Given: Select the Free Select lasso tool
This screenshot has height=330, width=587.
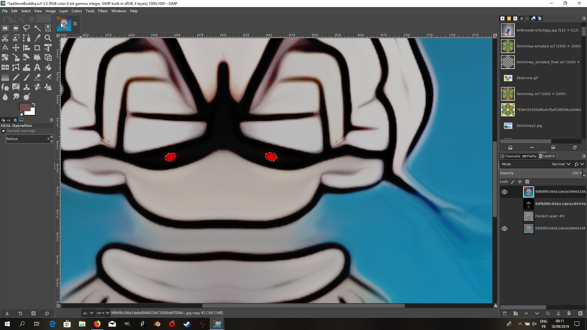Looking at the screenshot, I should (27, 28).
